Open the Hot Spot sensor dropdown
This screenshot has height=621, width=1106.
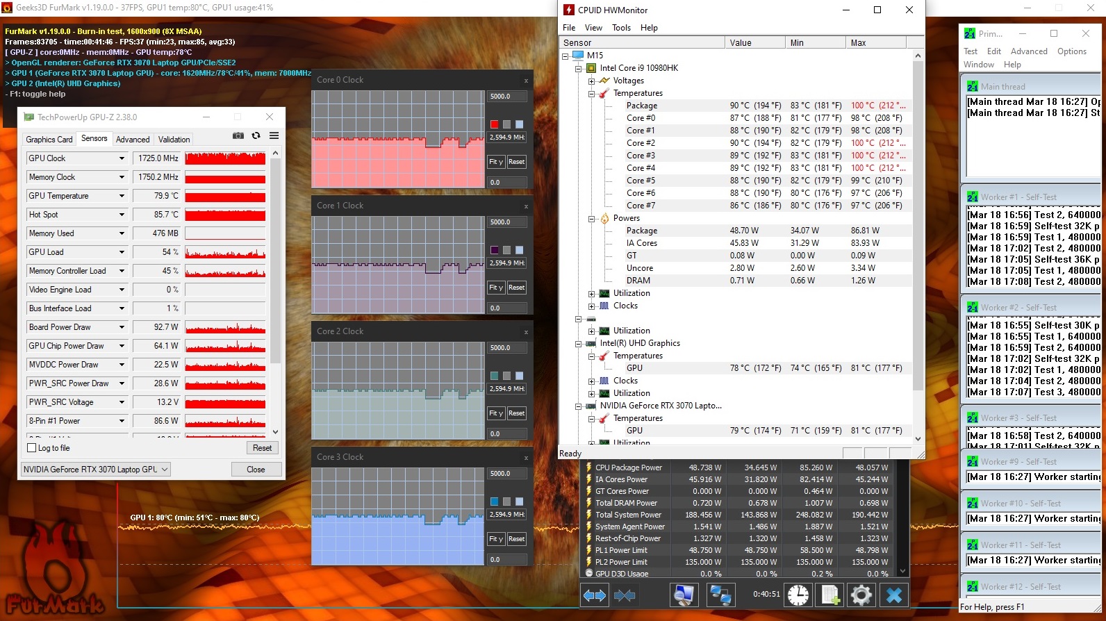coord(122,215)
